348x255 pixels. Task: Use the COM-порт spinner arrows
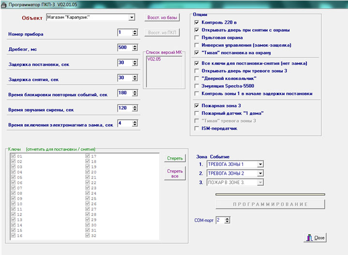pyautogui.click(x=227, y=220)
